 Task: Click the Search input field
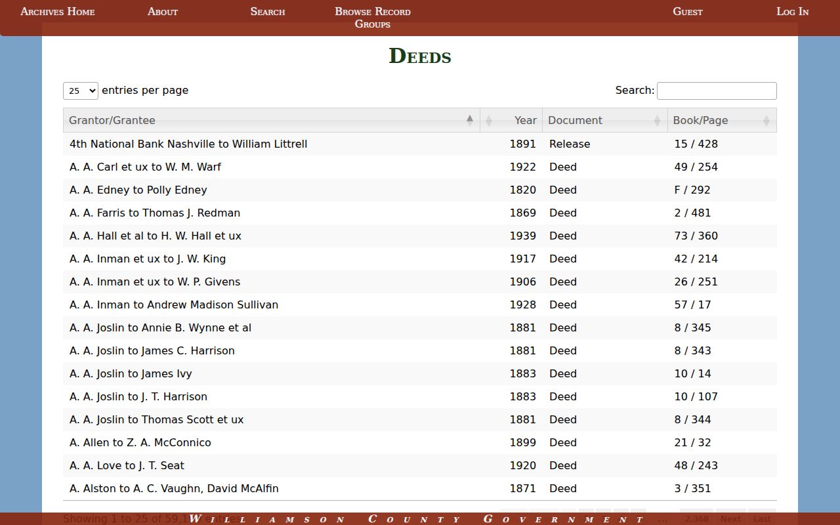pyautogui.click(x=717, y=91)
